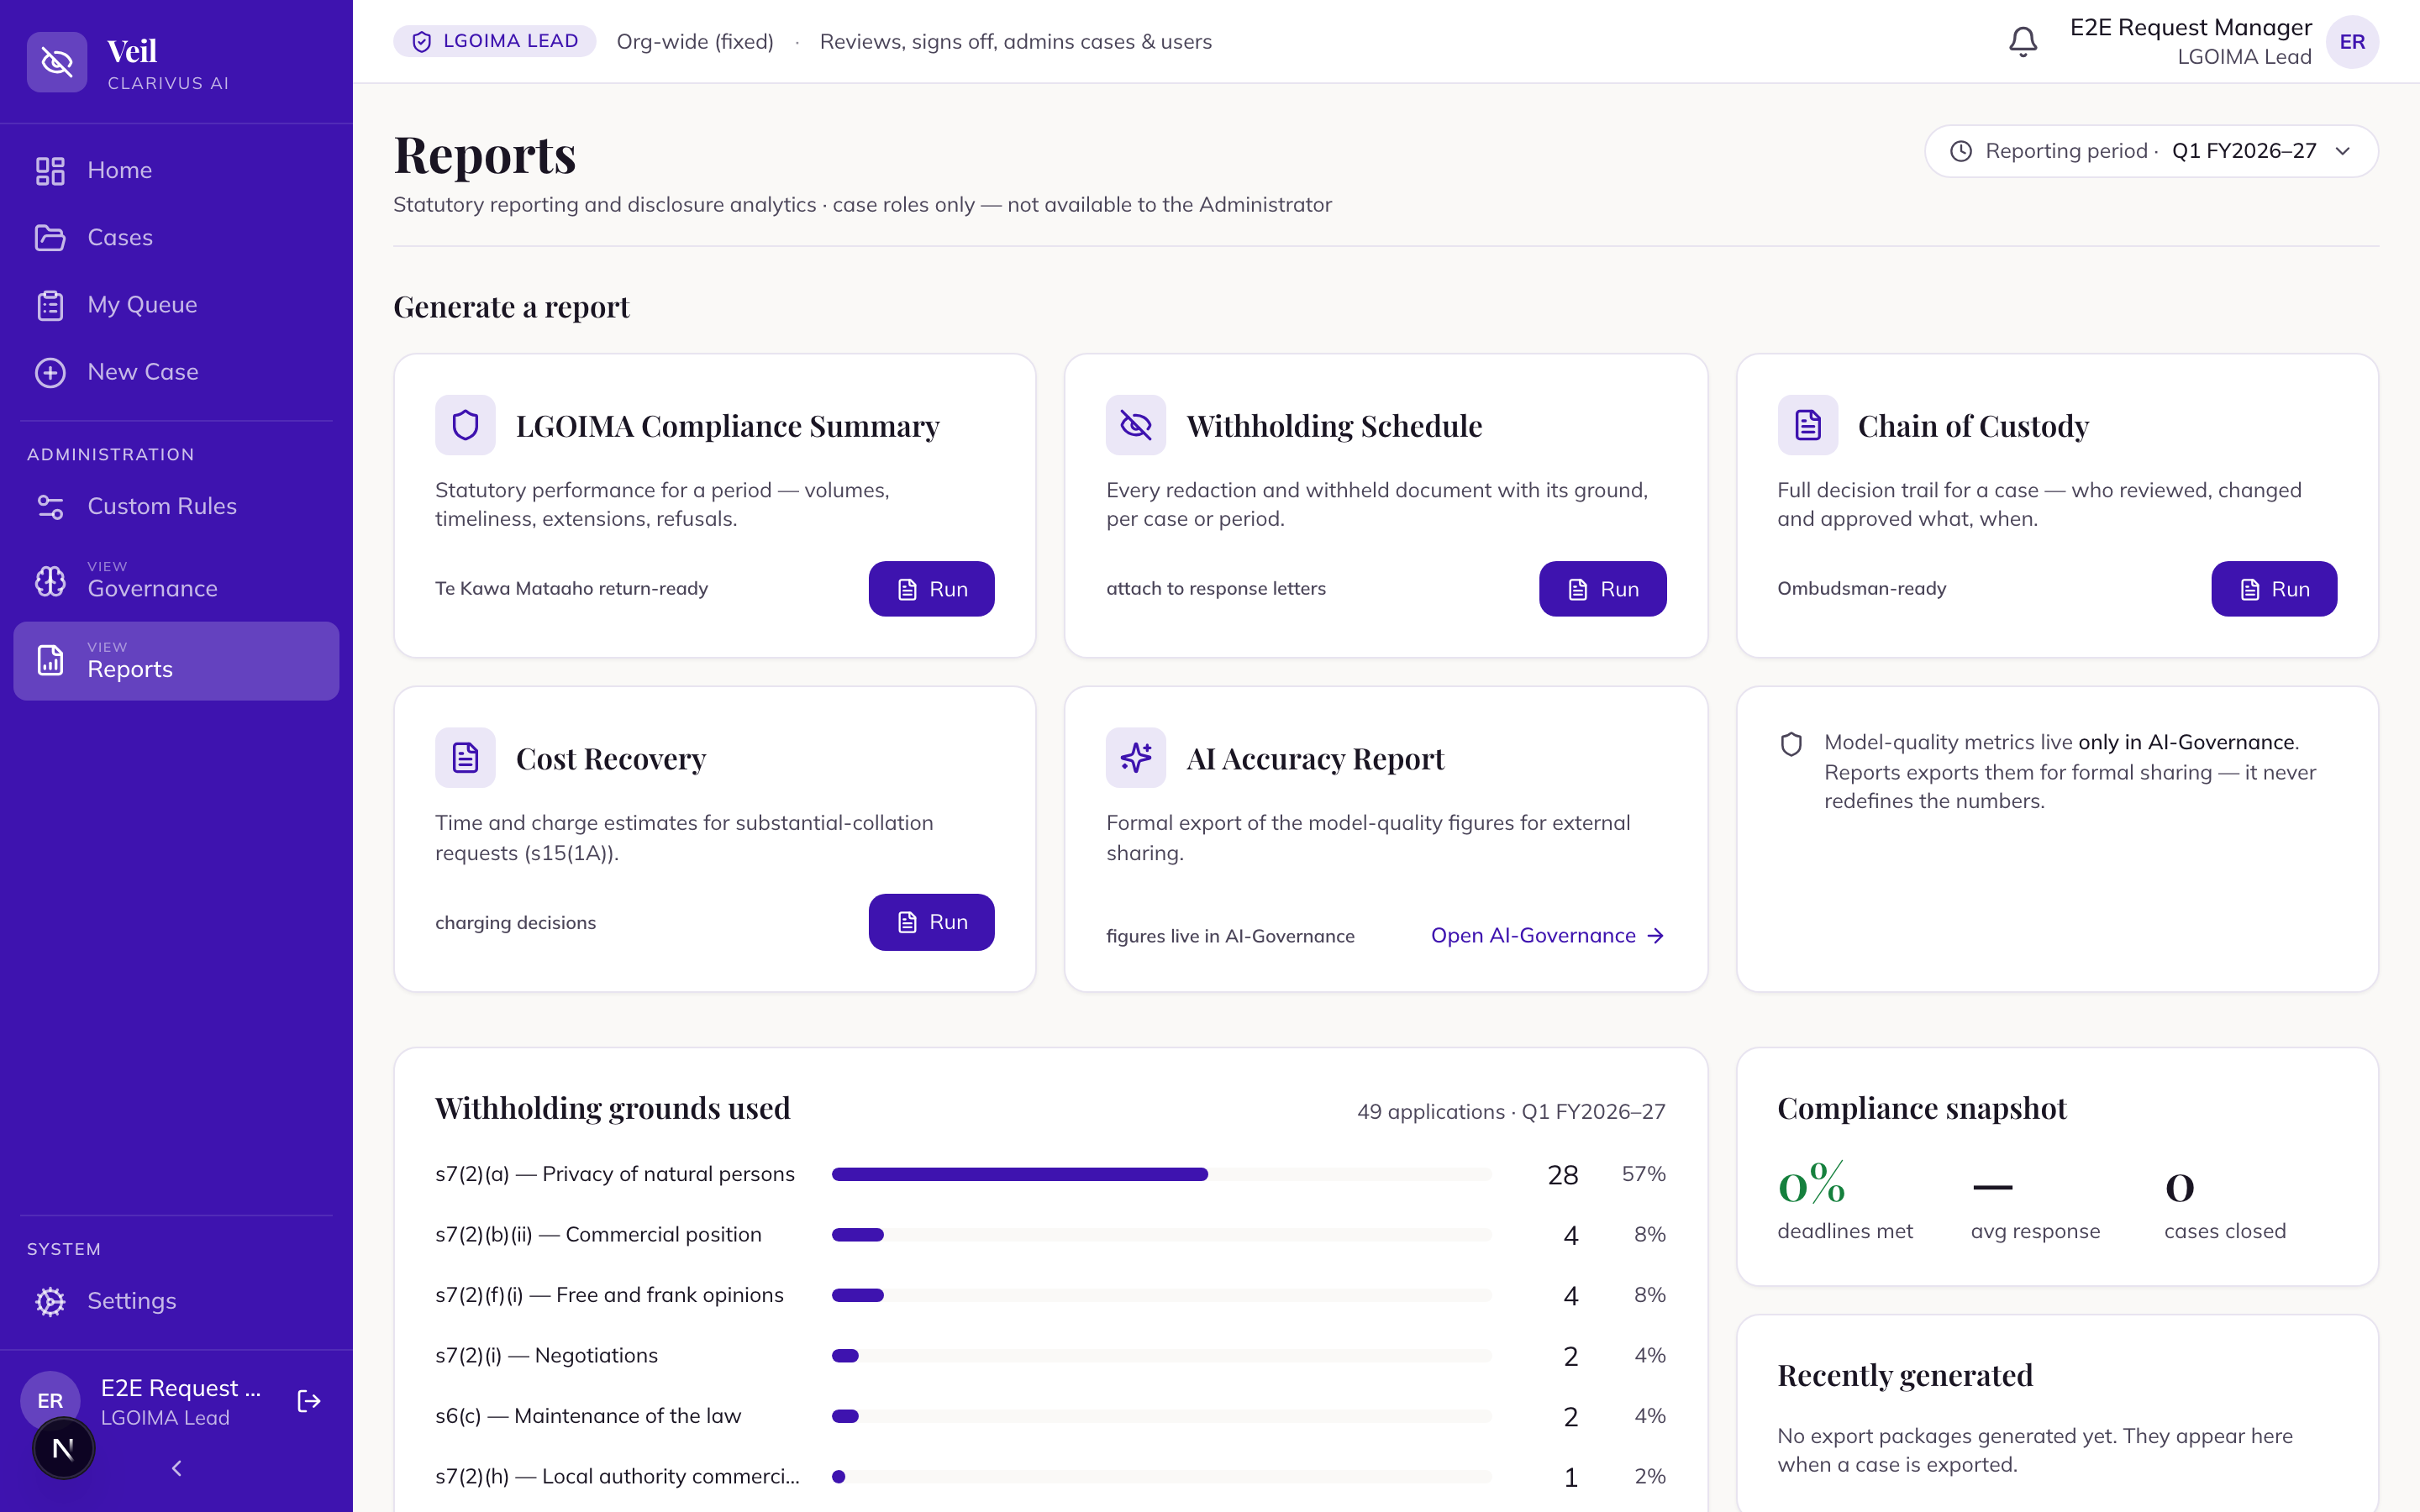Image resolution: width=2420 pixels, height=1512 pixels.
Task: Run the Chain of Custody report
Action: pos(2274,589)
